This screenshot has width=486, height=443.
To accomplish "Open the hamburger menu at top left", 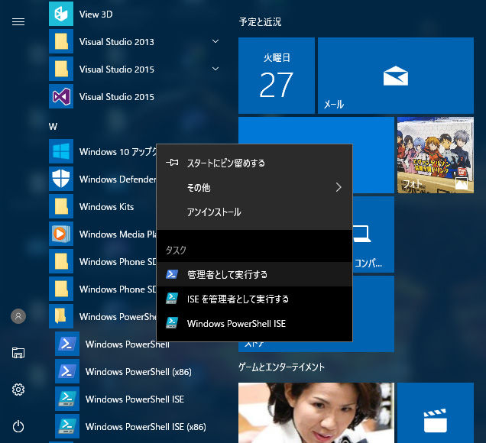I will 18,22.
